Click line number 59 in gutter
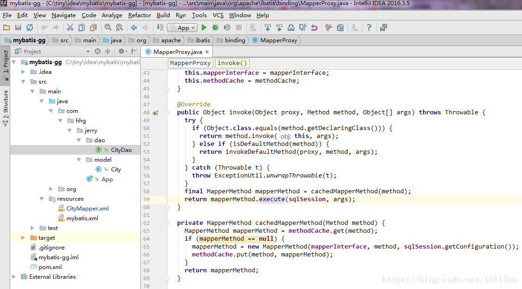The height and width of the screenshot is (289, 522). (146, 199)
